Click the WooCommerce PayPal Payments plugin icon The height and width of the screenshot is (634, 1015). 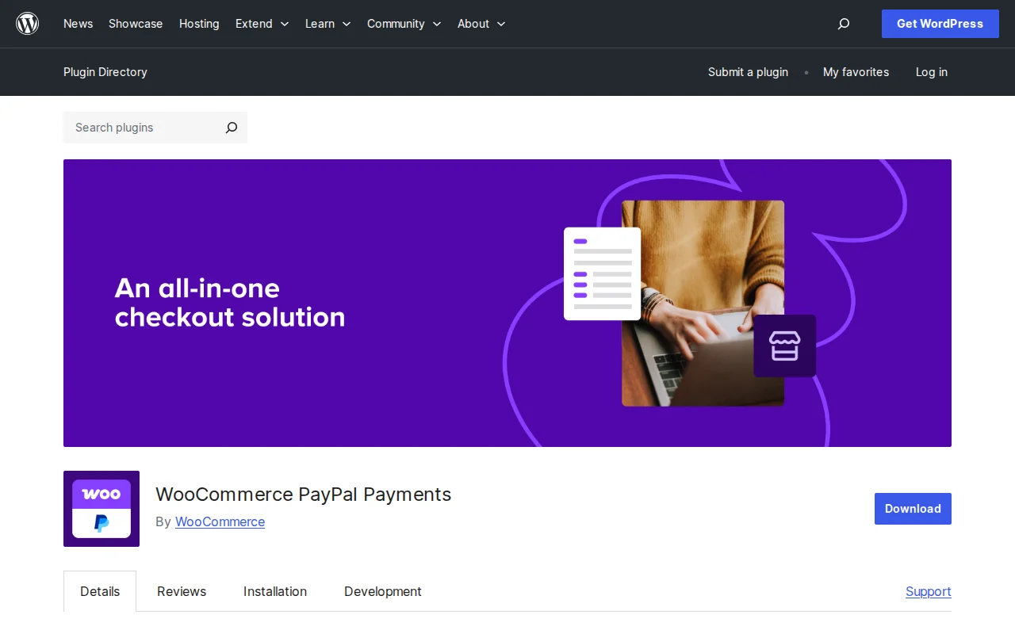point(101,509)
